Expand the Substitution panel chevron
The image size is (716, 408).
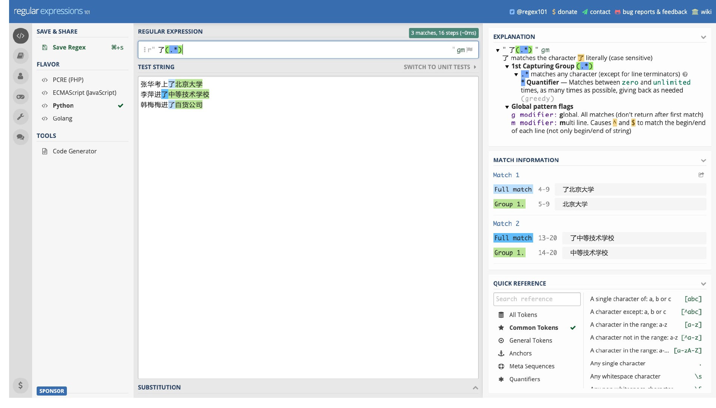[x=475, y=388]
